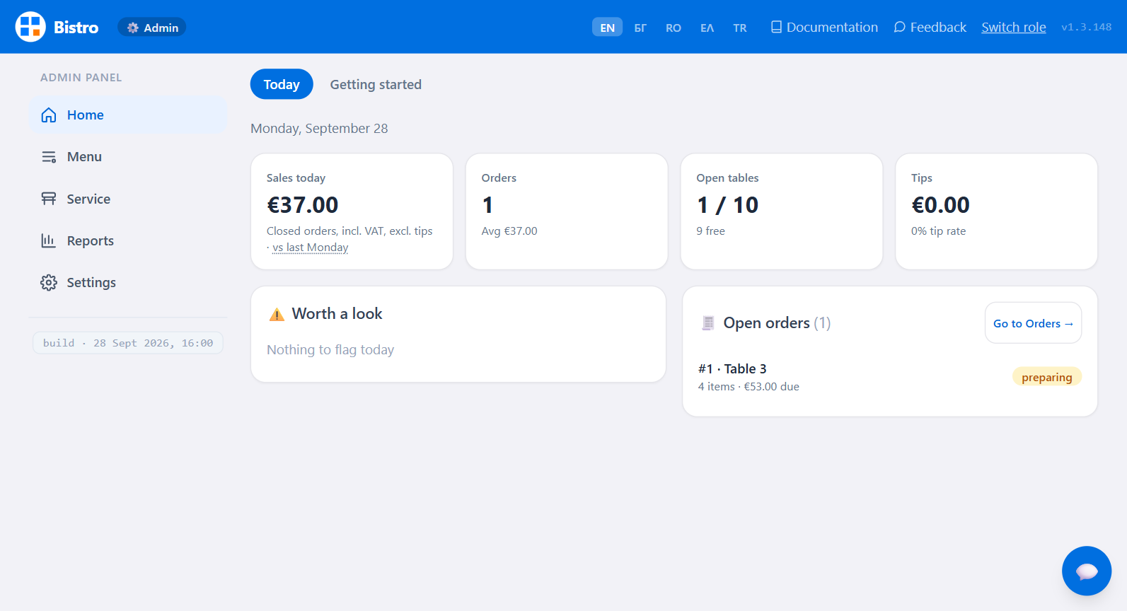Click the Nothing to flag today text

[x=330, y=350]
